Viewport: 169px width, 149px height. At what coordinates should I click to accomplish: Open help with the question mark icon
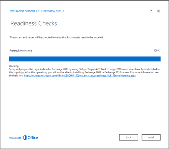tap(151, 11)
